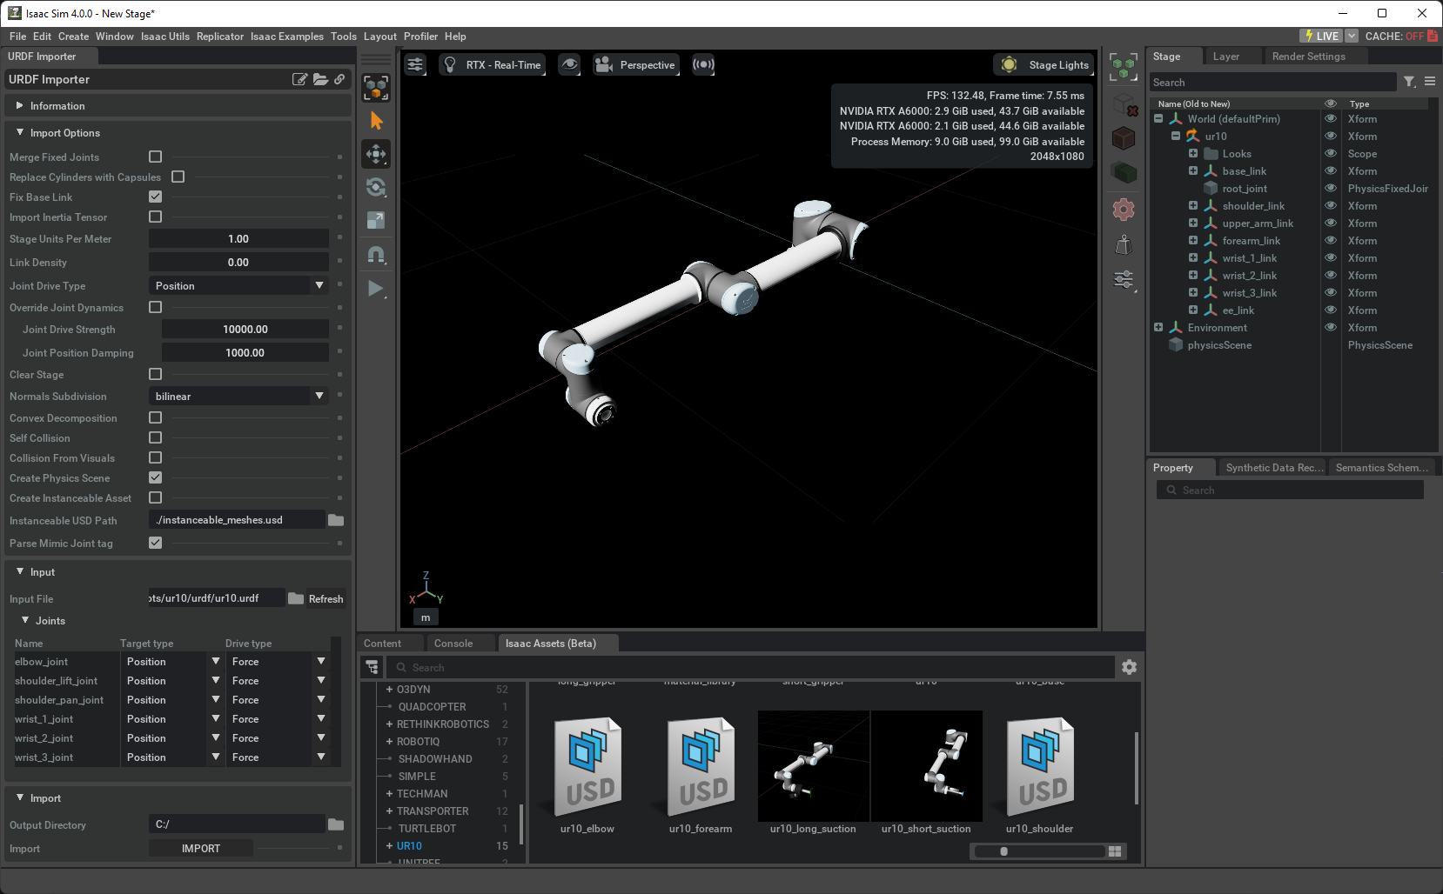Viewport: 1443px width, 894px height.
Task: Click the IMPORT button
Action: coord(201,849)
